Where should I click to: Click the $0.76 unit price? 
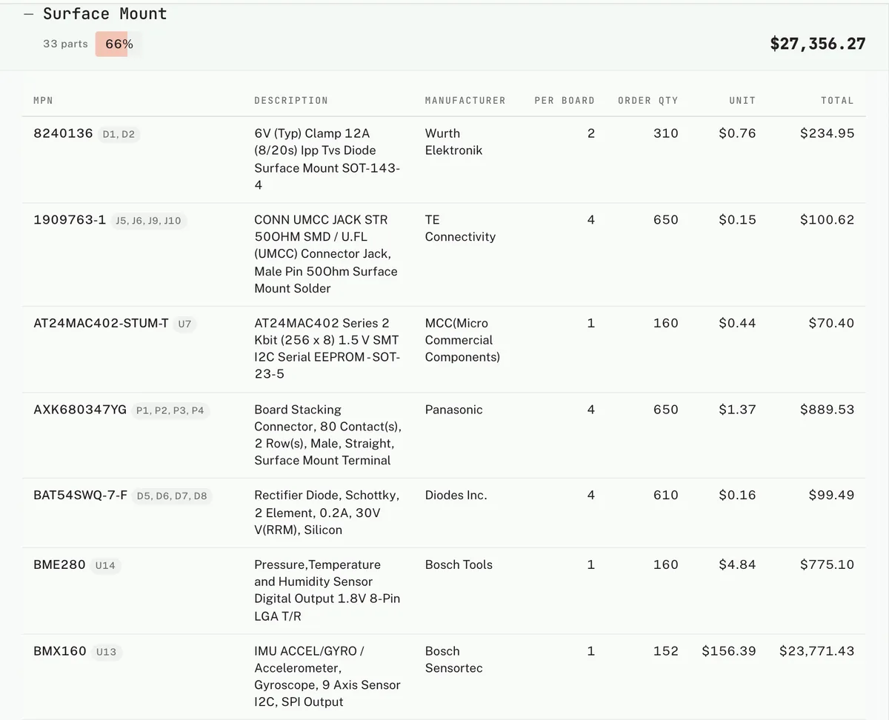pos(737,133)
